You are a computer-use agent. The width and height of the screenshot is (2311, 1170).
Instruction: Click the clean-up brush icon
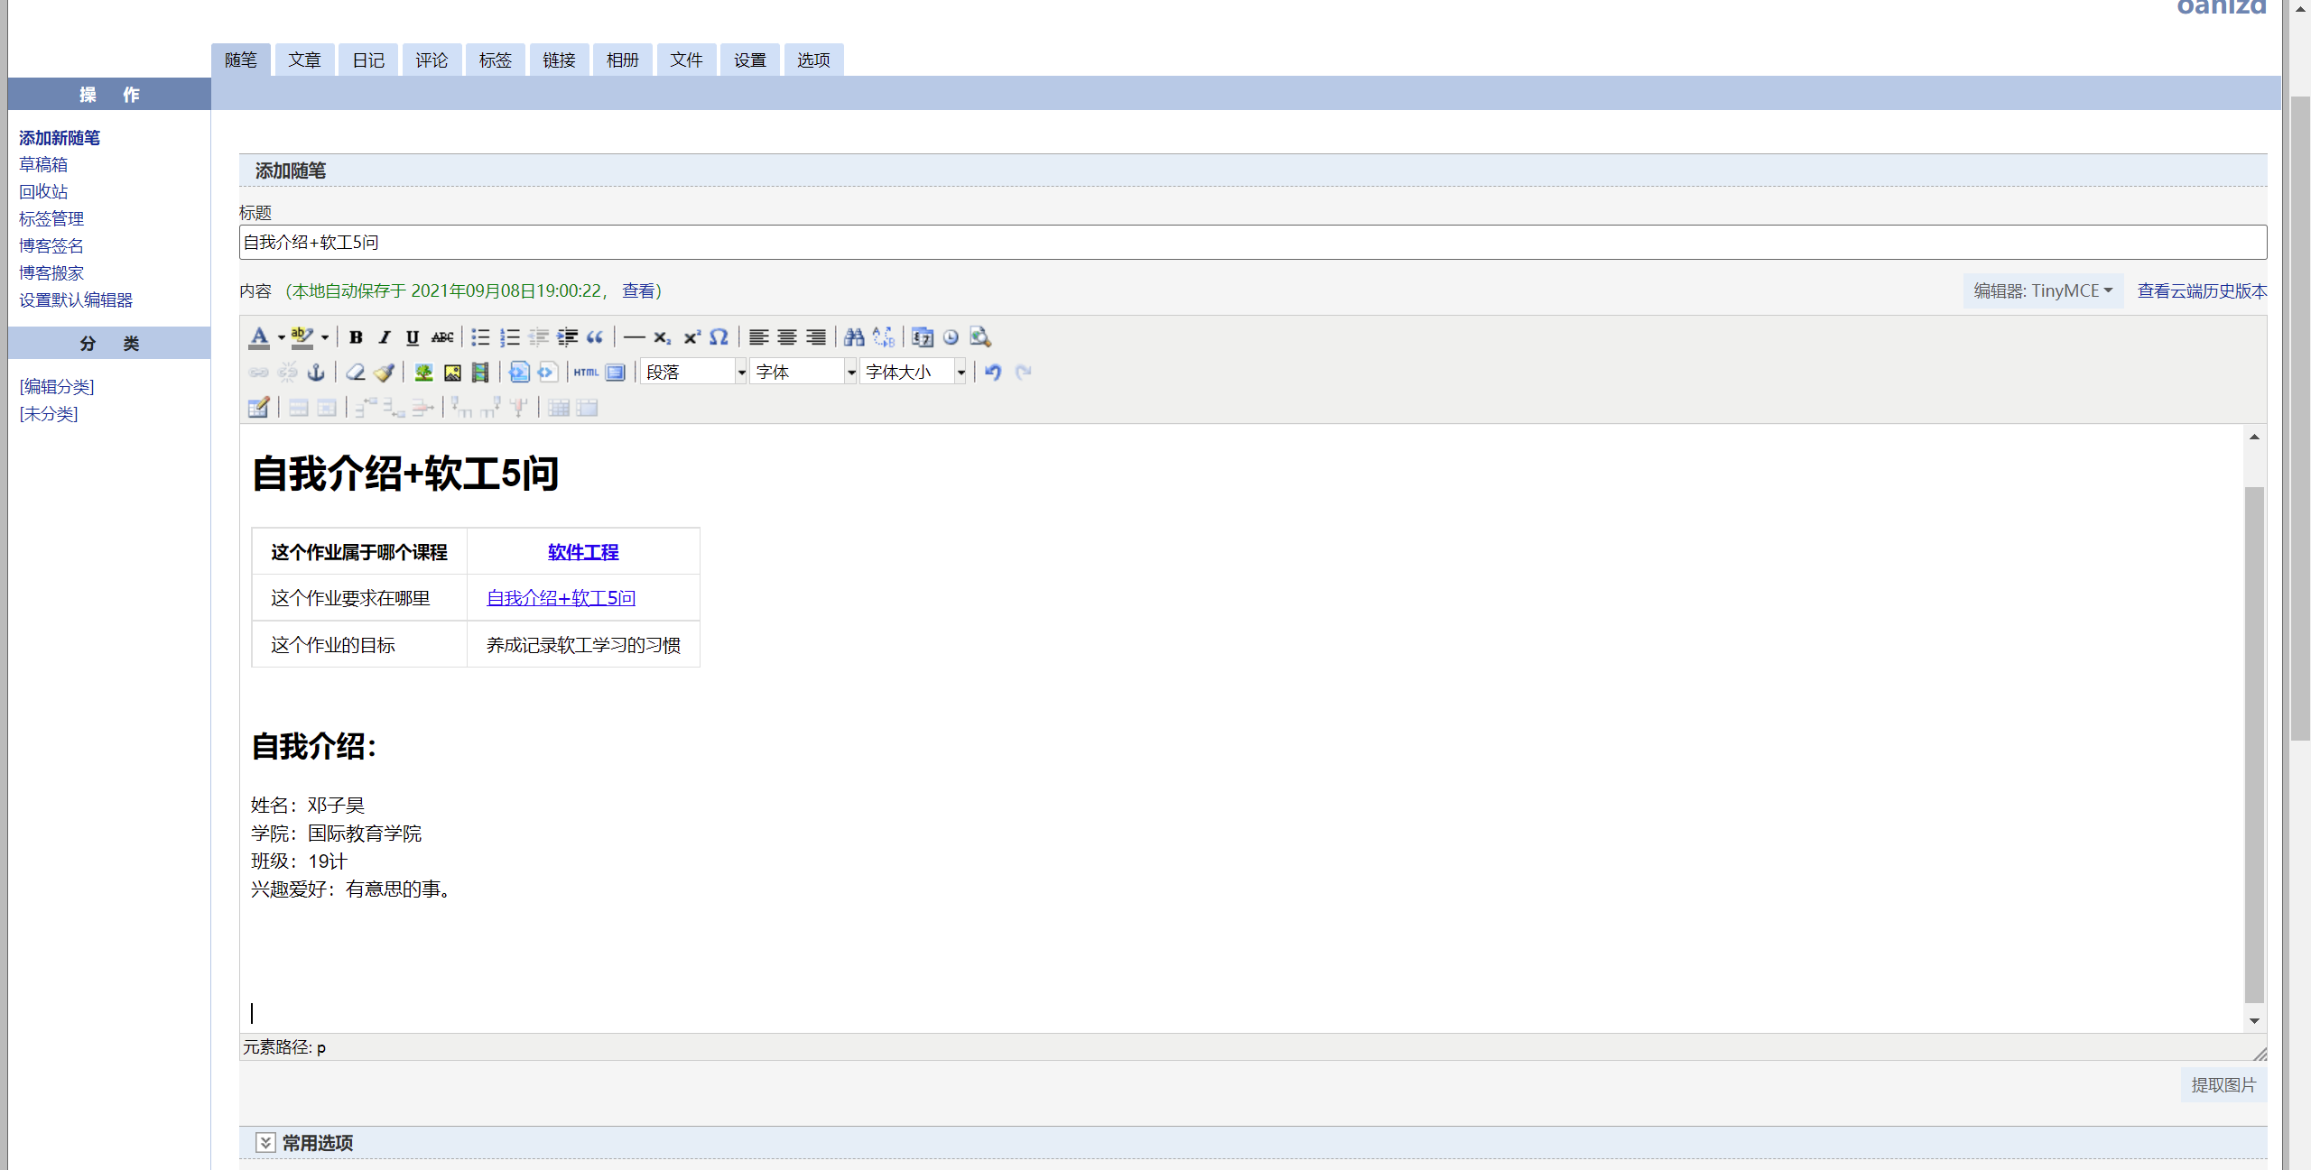(x=385, y=373)
